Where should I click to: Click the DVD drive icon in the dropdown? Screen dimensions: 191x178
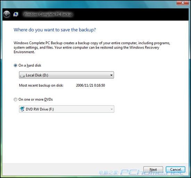click(x=22, y=109)
